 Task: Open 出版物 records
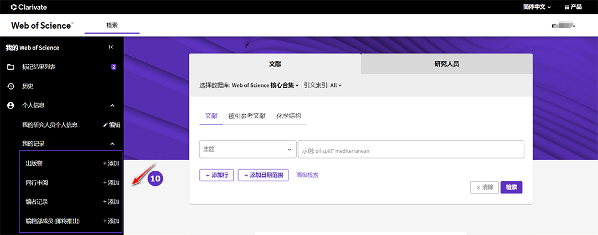(x=34, y=164)
